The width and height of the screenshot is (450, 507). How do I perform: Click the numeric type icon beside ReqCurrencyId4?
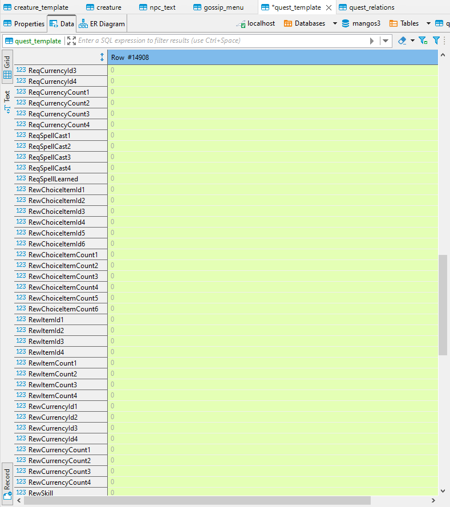pos(21,81)
